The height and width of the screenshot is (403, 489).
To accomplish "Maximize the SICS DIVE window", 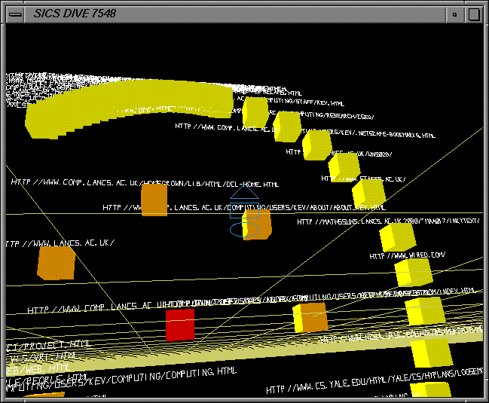I will [473, 14].
